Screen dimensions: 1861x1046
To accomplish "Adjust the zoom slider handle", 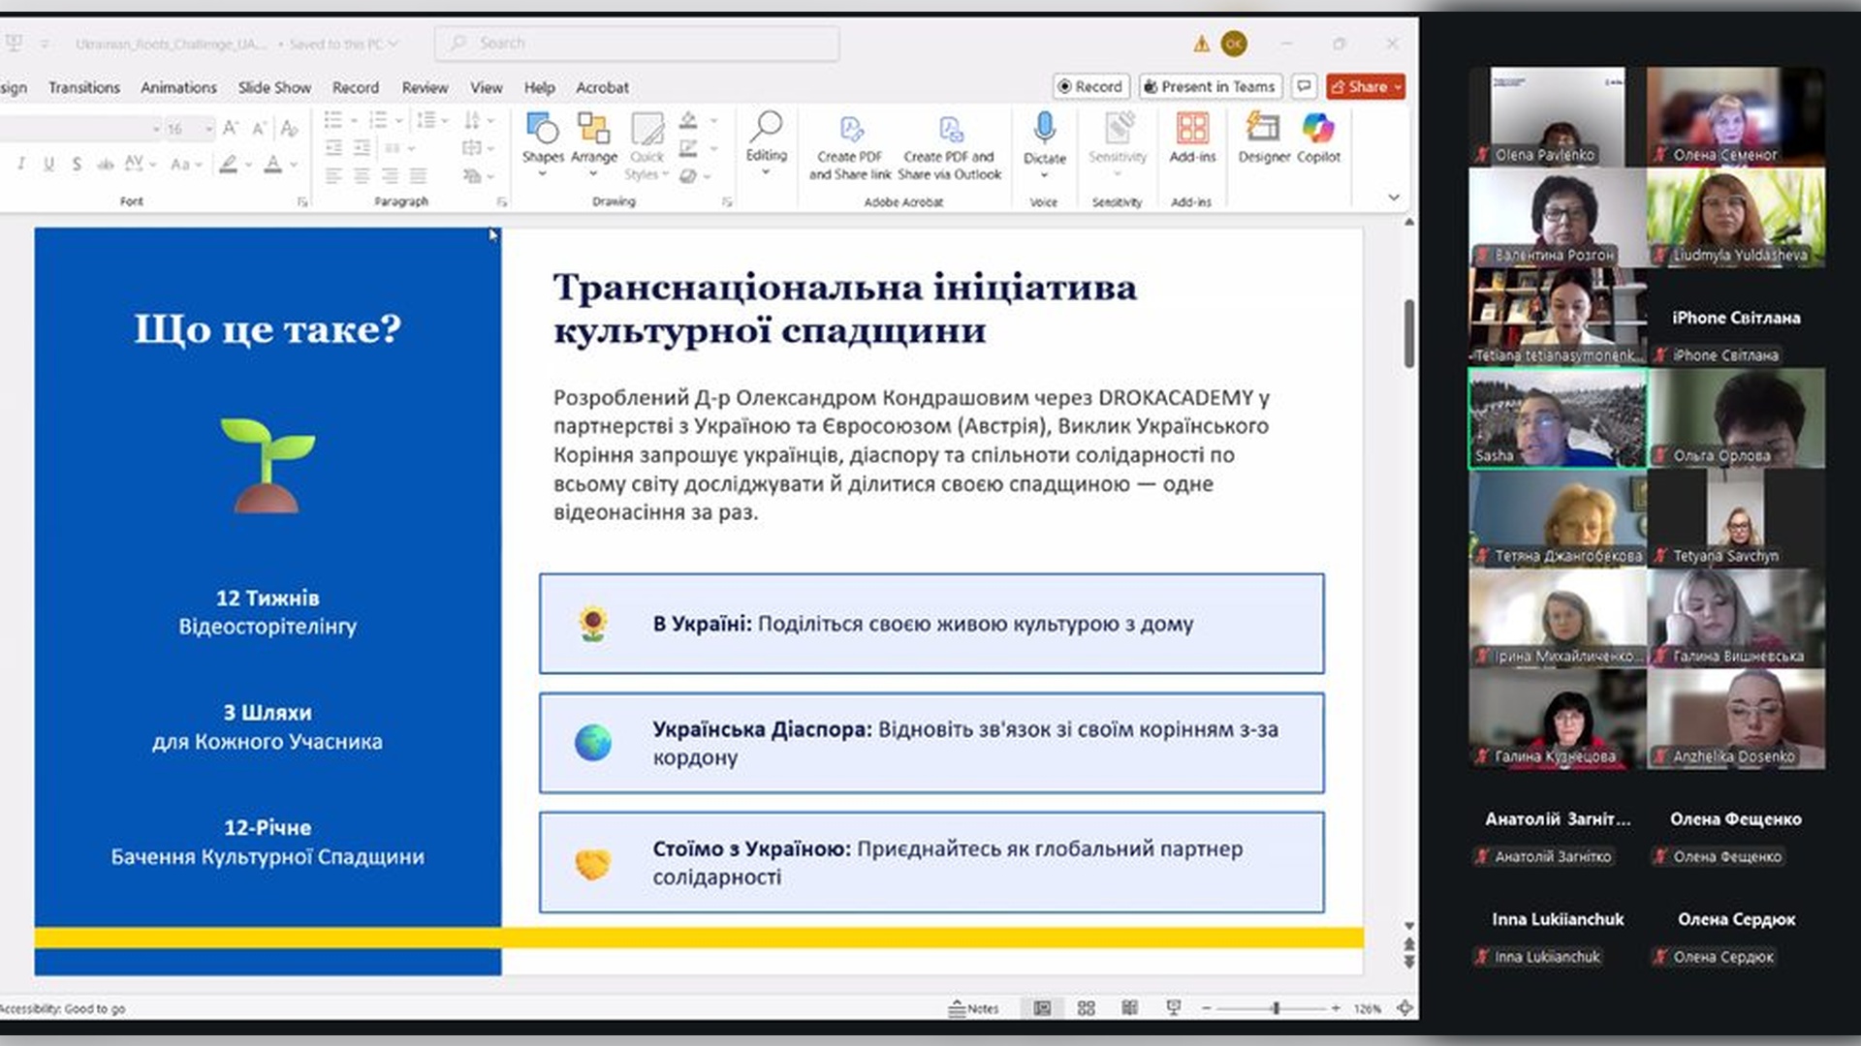I will [1276, 1008].
